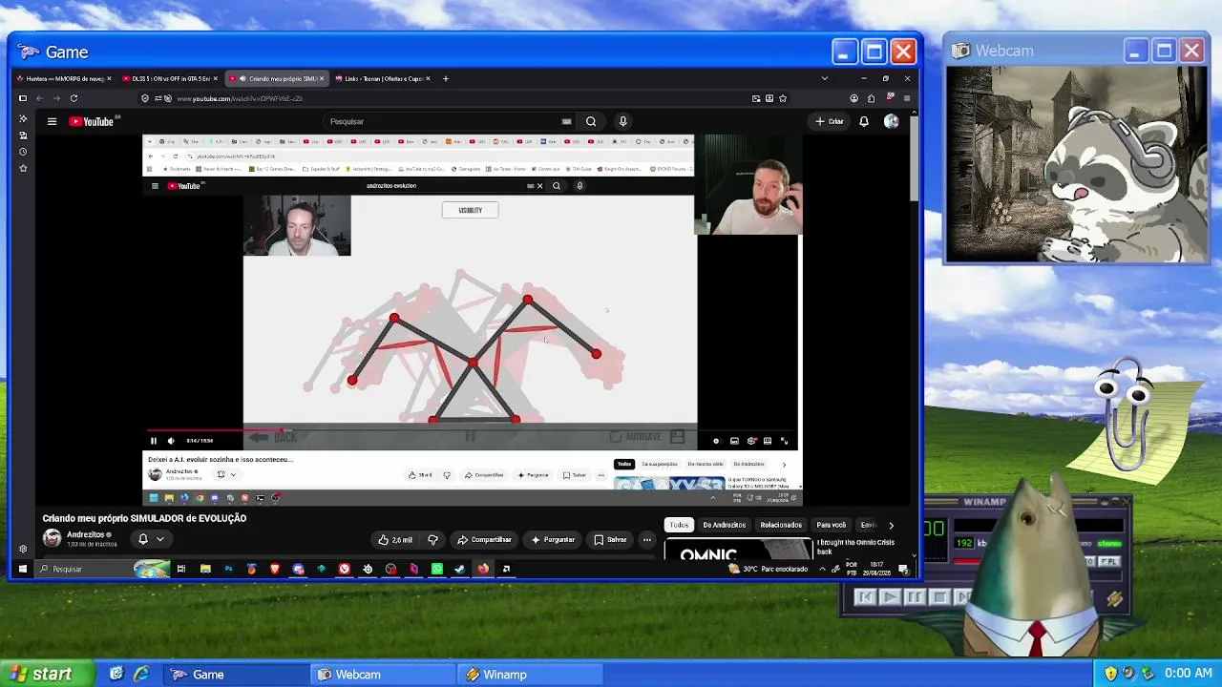Image resolution: width=1222 pixels, height=687 pixels.
Task: Switch to the Winamp taskbar button
Action: pos(529,675)
